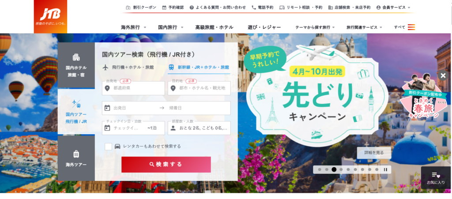Select 海外ツアー suitcase icon tab
Viewport: 452px width, 199px height.
click(76, 158)
